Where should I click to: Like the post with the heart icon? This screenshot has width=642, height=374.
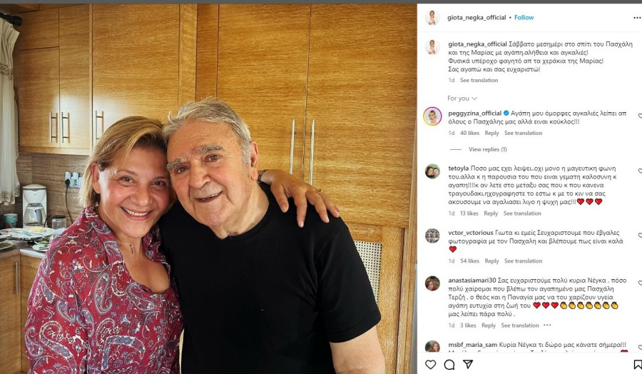tap(430, 364)
